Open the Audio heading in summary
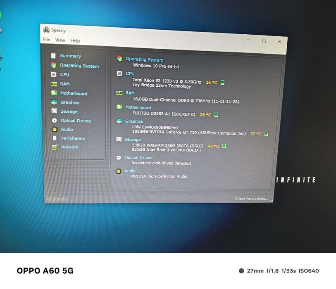Image resolution: width=336 pixels, height=289 pixels. click(130, 171)
